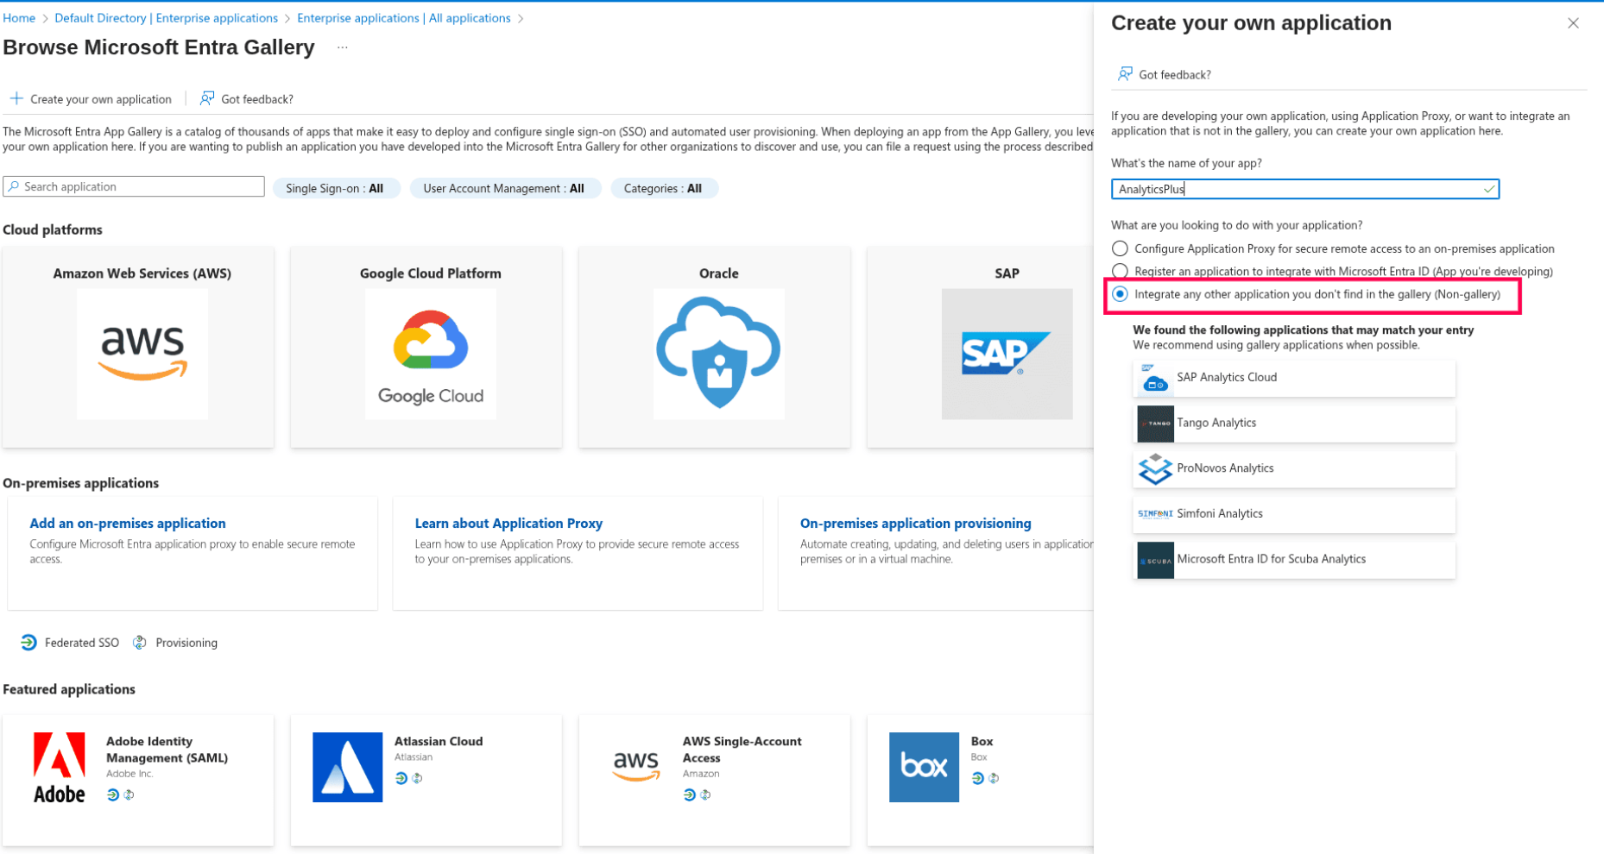Click the ProNovos Analytics logo icon

pos(1155,469)
